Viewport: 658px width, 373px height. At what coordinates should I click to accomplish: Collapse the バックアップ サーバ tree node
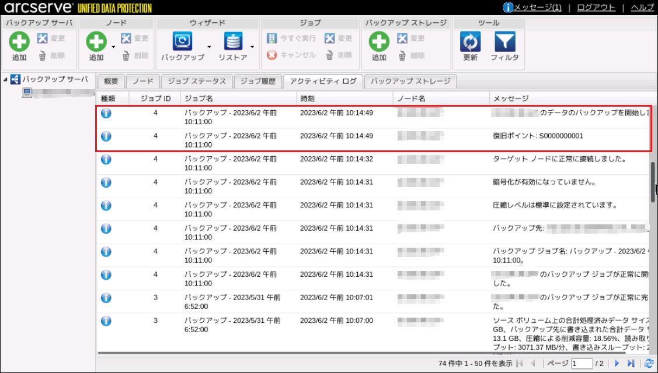click(6, 80)
